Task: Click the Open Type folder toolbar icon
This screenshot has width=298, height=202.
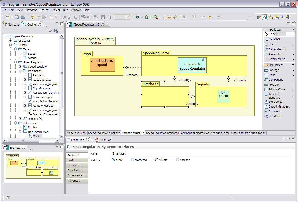Action: [168, 17]
